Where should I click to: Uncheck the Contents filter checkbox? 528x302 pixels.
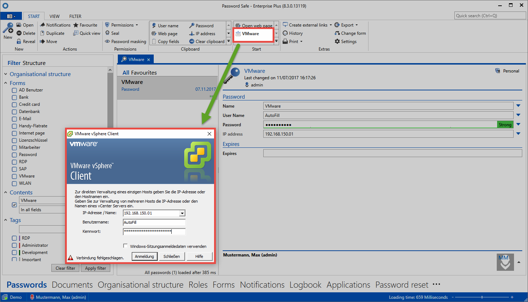point(14,205)
